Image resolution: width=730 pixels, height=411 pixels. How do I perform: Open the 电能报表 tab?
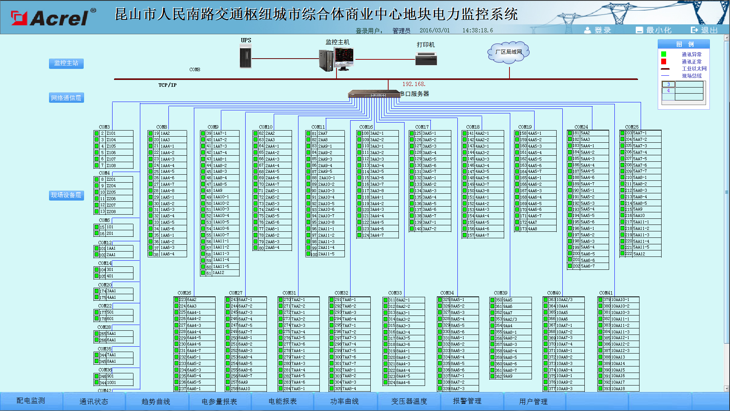pos(282,401)
